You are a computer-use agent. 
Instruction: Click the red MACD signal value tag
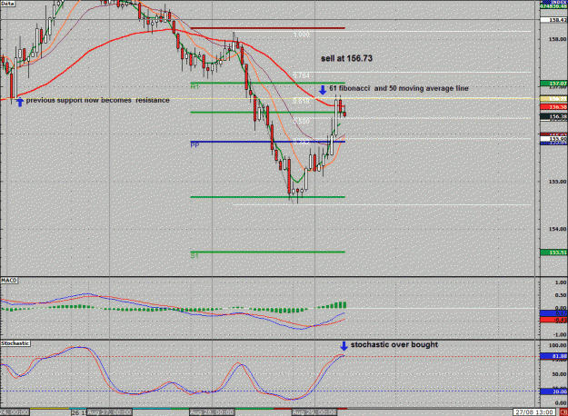click(553, 320)
